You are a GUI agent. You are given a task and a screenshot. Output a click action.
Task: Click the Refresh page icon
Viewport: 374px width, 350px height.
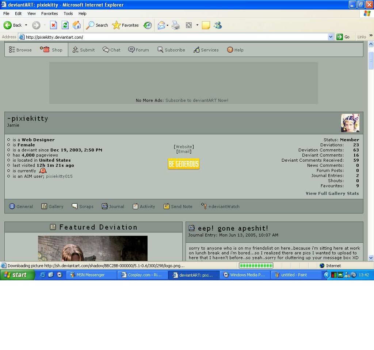[65, 25]
